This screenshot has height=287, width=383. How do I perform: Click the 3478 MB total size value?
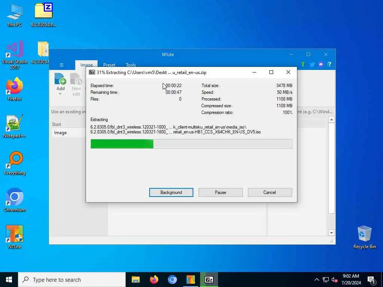tap(284, 86)
